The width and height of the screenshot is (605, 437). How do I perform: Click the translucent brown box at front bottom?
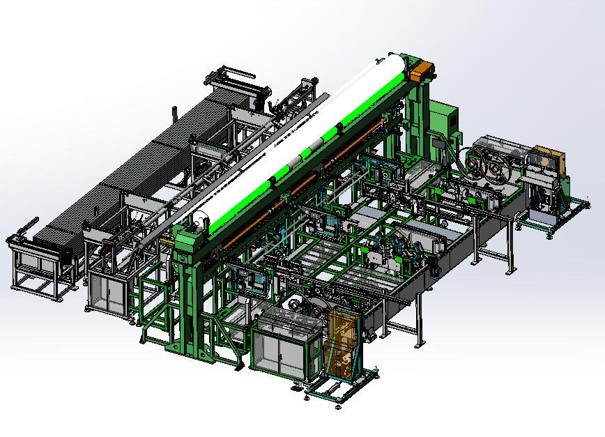[342, 342]
